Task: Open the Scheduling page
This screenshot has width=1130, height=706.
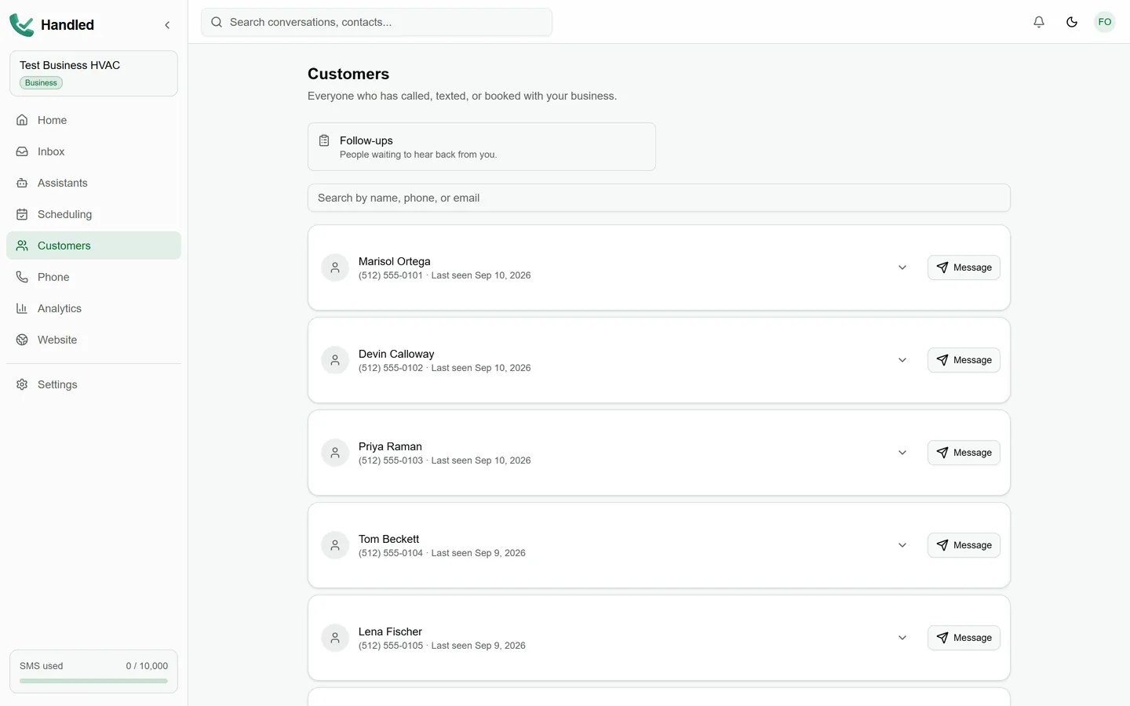Action: click(x=93, y=214)
